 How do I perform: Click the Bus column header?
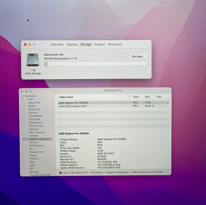(147, 97)
